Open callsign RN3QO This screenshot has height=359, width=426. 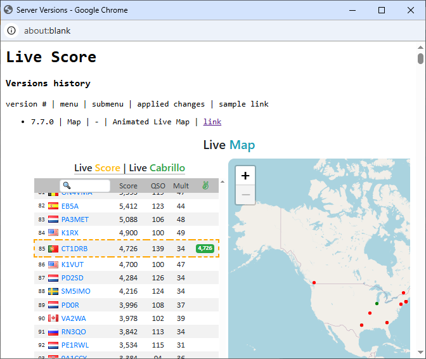coord(74,332)
